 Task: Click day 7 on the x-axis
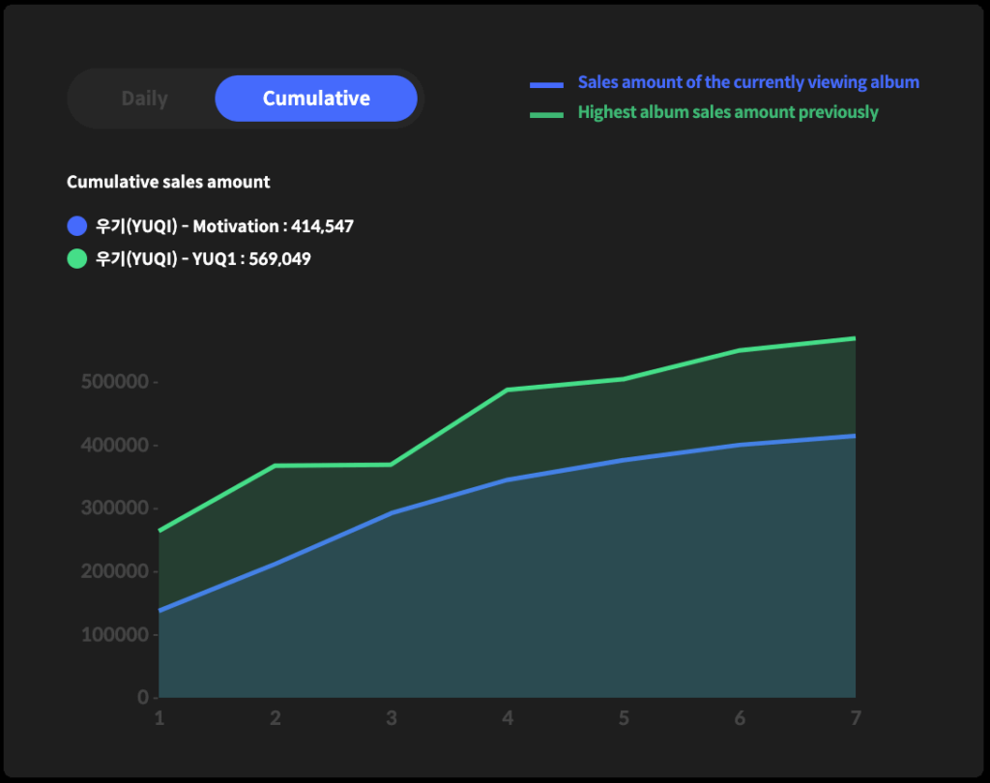click(855, 718)
